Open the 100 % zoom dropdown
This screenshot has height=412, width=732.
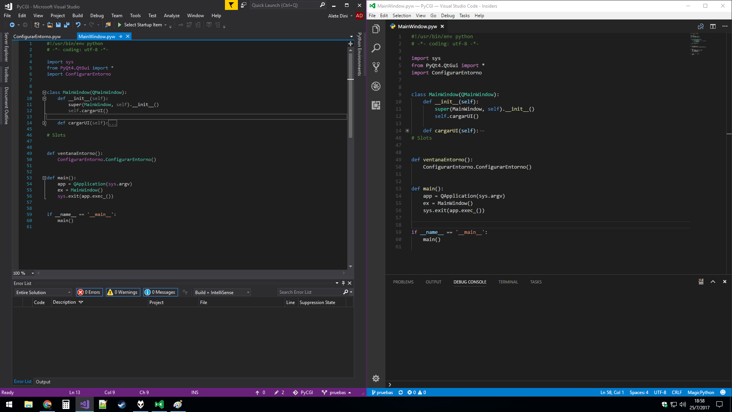(24, 273)
